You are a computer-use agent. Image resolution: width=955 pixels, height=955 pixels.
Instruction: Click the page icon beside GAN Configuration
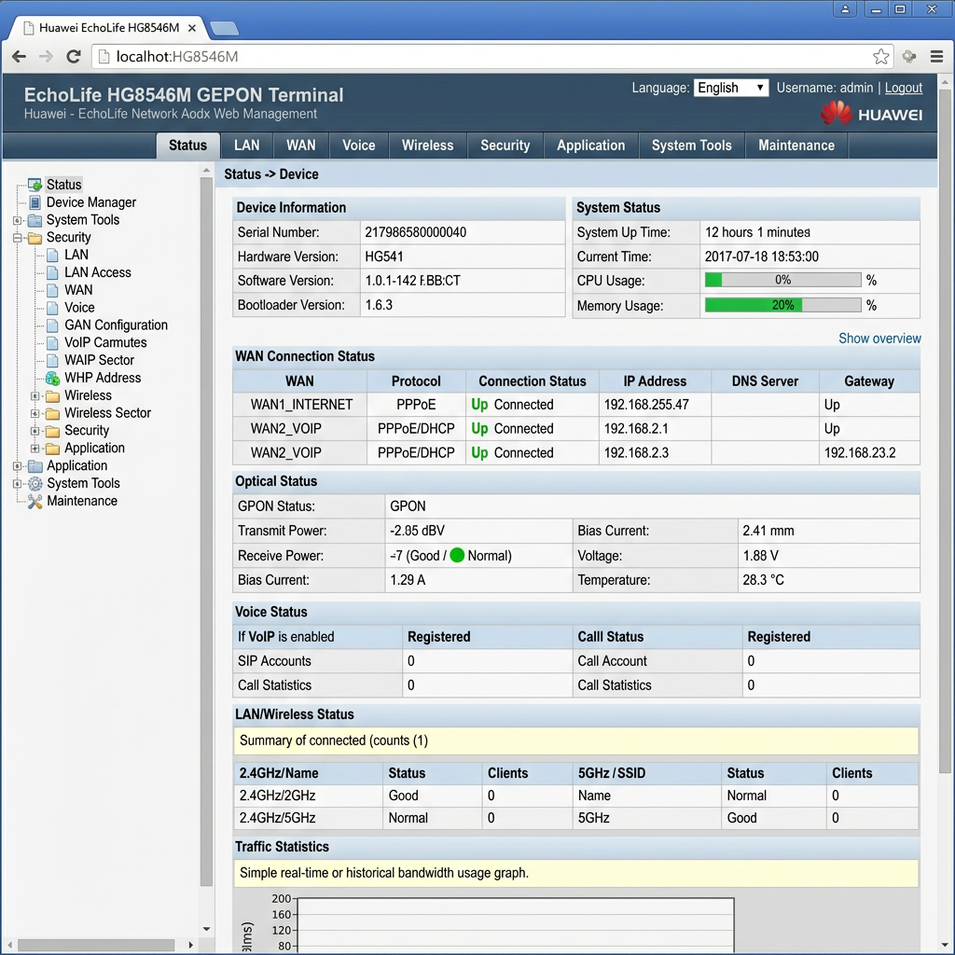(53, 325)
